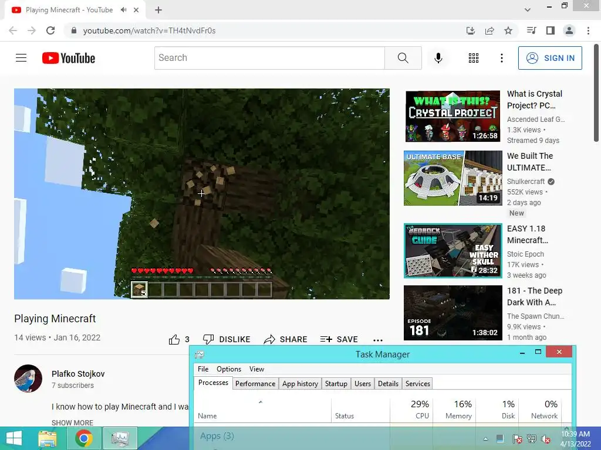Switch to the Services tab

pyautogui.click(x=418, y=384)
